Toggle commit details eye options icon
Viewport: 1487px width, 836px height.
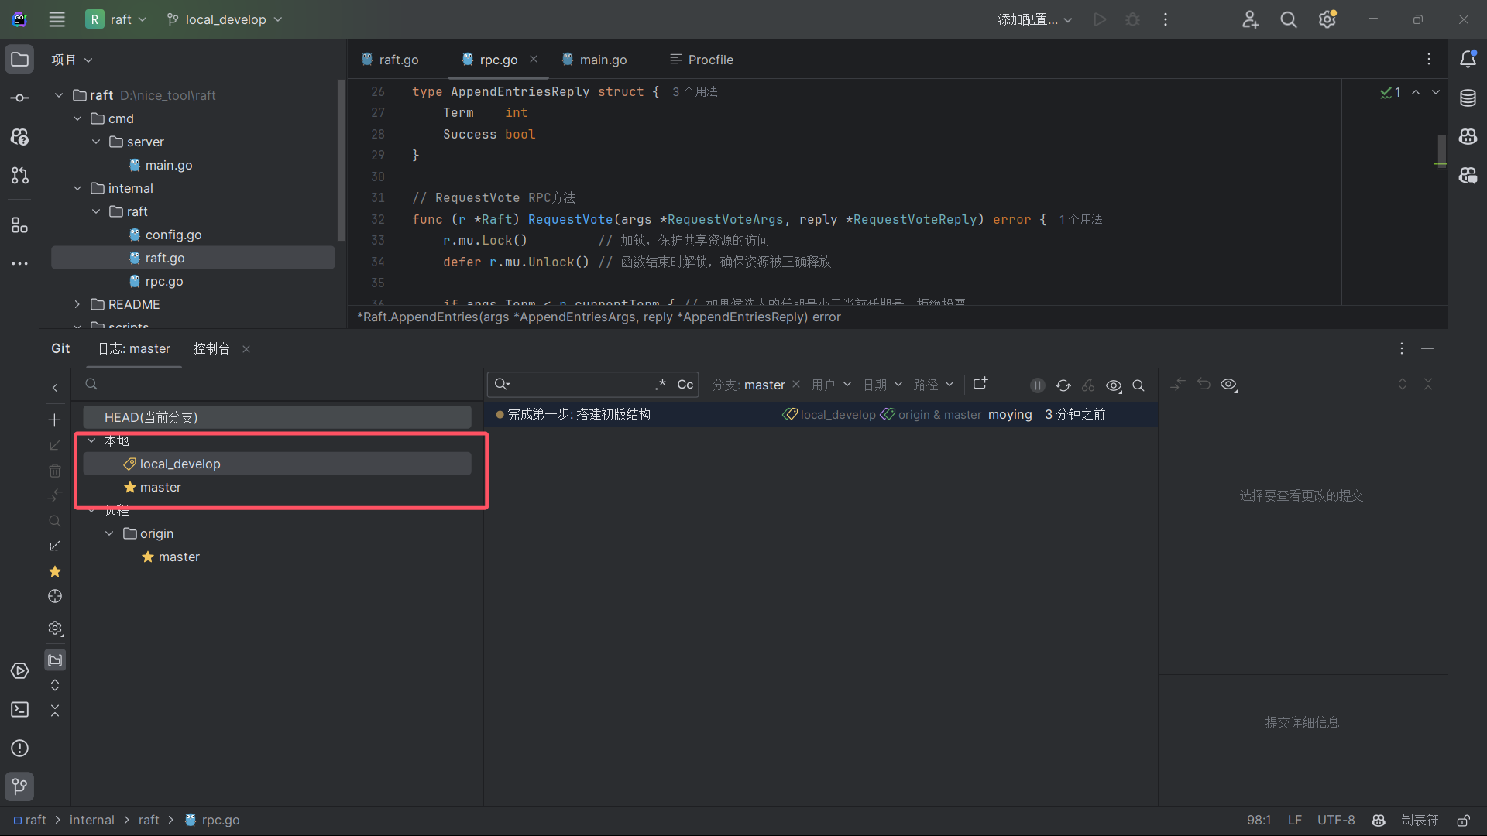pyautogui.click(x=1229, y=385)
